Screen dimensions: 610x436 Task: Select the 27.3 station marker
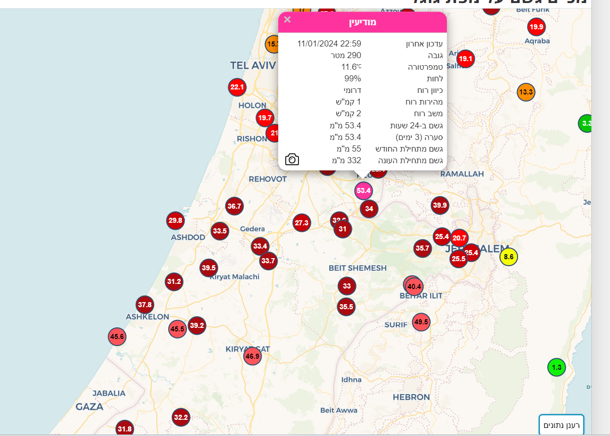pos(301,223)
